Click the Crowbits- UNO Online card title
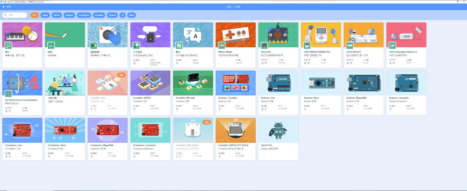 point(187,145)
